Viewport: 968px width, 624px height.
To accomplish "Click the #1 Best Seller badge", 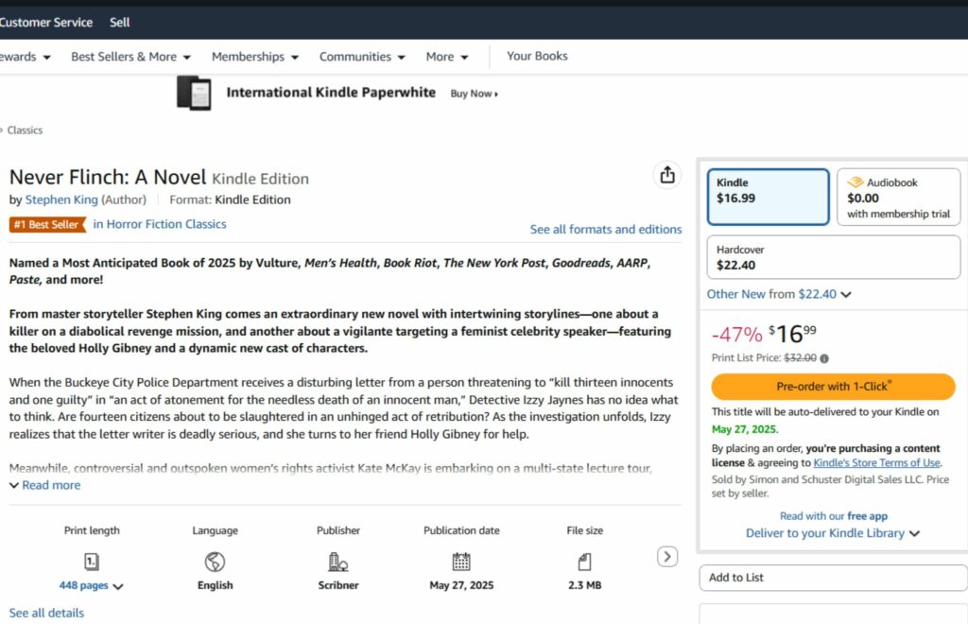I will pyautogui.click(x=47, y=225).
